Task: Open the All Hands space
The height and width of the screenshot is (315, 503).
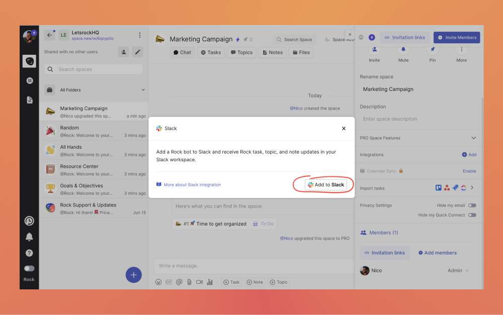Action: pyautogui.click(x=94, y=150)
